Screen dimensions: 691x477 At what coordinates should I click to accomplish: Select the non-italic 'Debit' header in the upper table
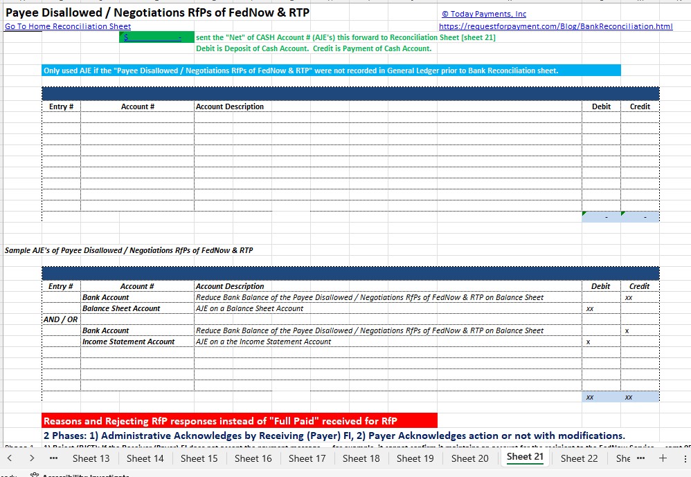pyautogui.click(x=601, y=106)
